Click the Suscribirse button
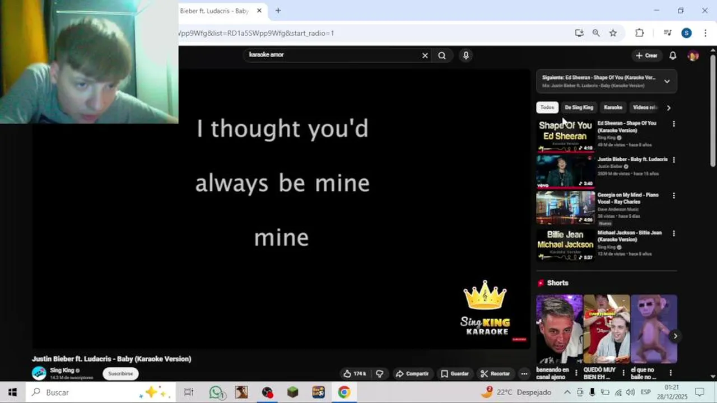The width and height of the screenshot is (717, 403). (120, 373)
